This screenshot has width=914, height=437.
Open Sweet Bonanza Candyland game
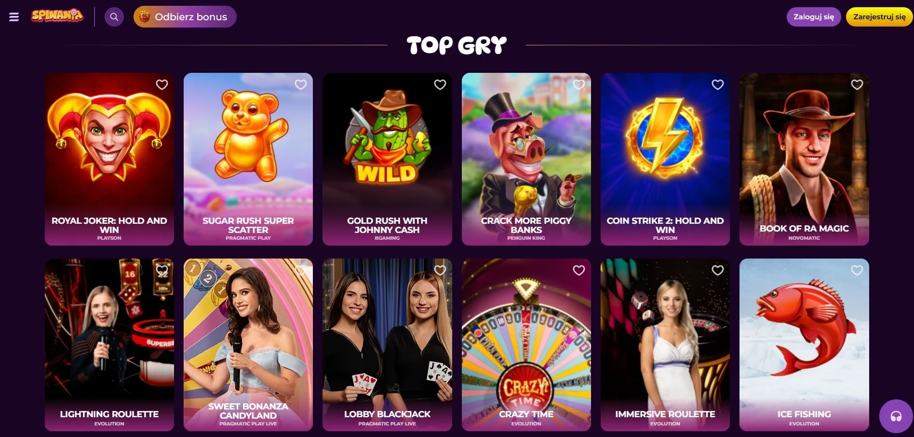tap(248, 345)
